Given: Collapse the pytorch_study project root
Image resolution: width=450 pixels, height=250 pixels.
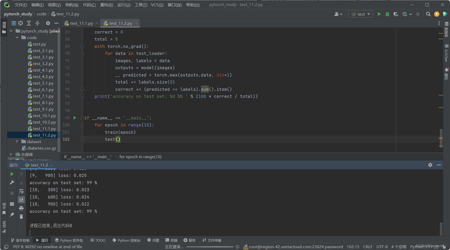Looking at the screenshot, I should point(11,31).
